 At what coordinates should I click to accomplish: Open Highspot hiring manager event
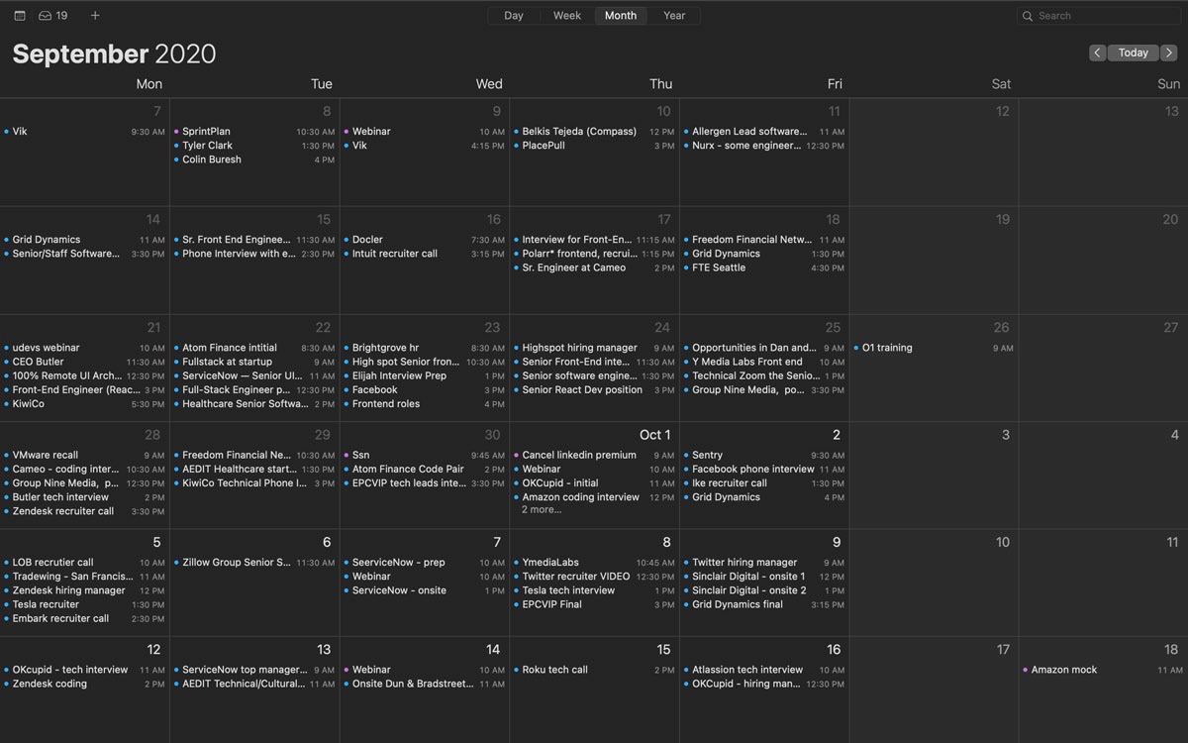pyautogui.click(x=594, y=348)
